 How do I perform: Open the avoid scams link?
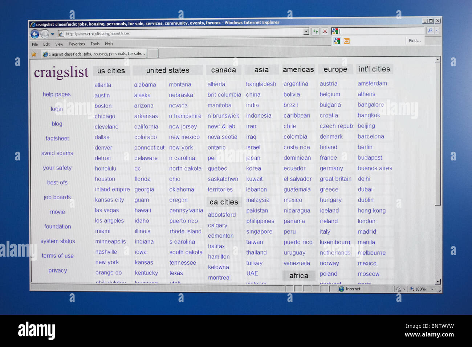(57, 153)
